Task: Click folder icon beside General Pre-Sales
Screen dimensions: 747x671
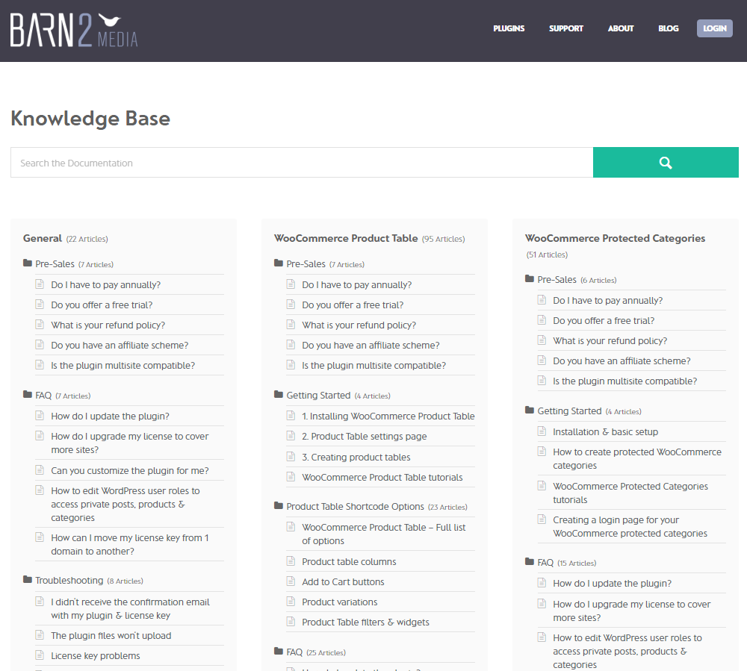Action: (27, 263)
